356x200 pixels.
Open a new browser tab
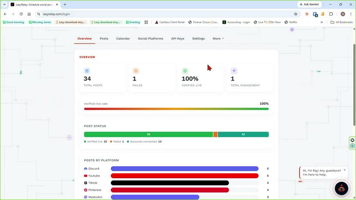tap(65, 4)
